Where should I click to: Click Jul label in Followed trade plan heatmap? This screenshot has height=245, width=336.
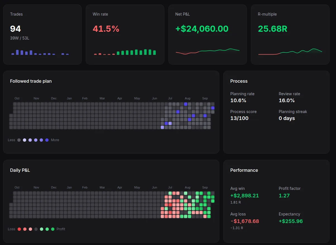click(x=170, y=98)
